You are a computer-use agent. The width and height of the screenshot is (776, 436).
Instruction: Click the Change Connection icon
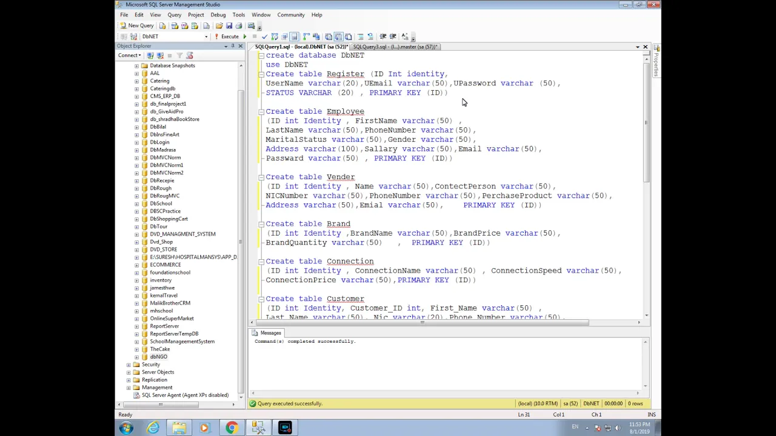pyautogui.click(x=133, y=36)
